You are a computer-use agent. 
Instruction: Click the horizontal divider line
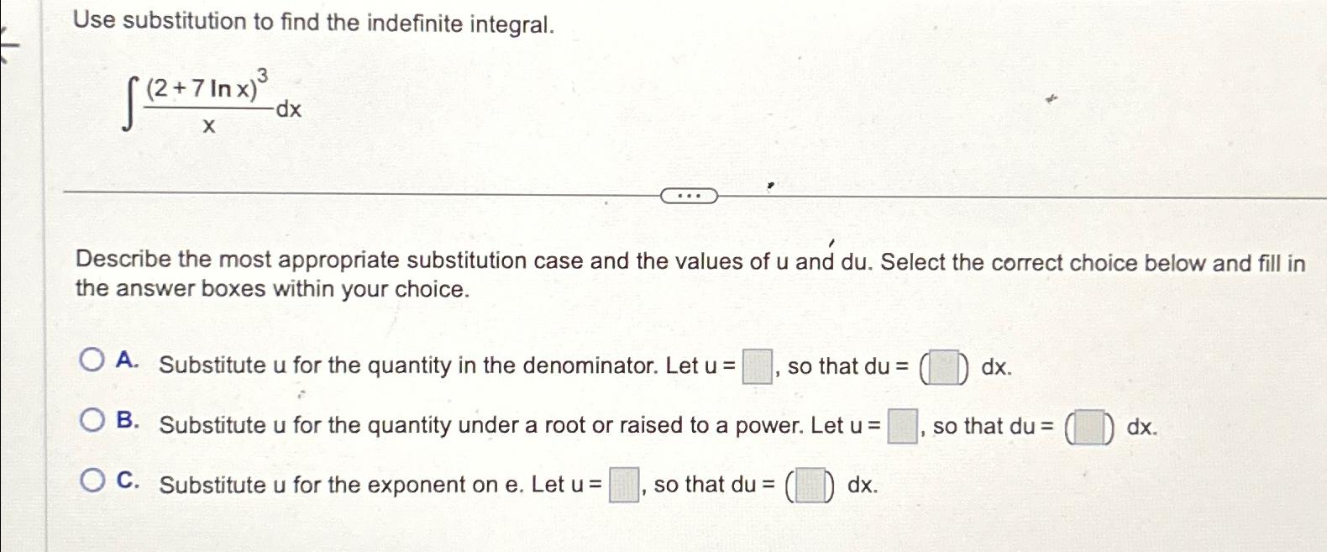[336, 192]
